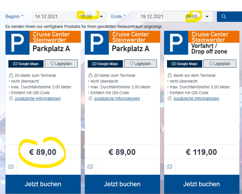
Task: Open Google Maps for Vorfahrt Drop off zone
Action: (x=184, y=64)
